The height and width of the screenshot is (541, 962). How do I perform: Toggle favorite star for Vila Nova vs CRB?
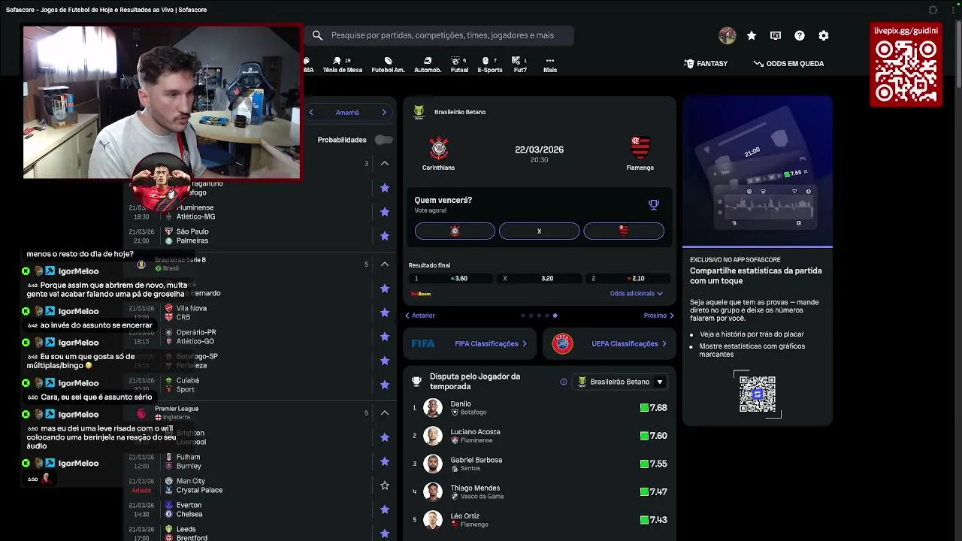(x=385, y=313)
